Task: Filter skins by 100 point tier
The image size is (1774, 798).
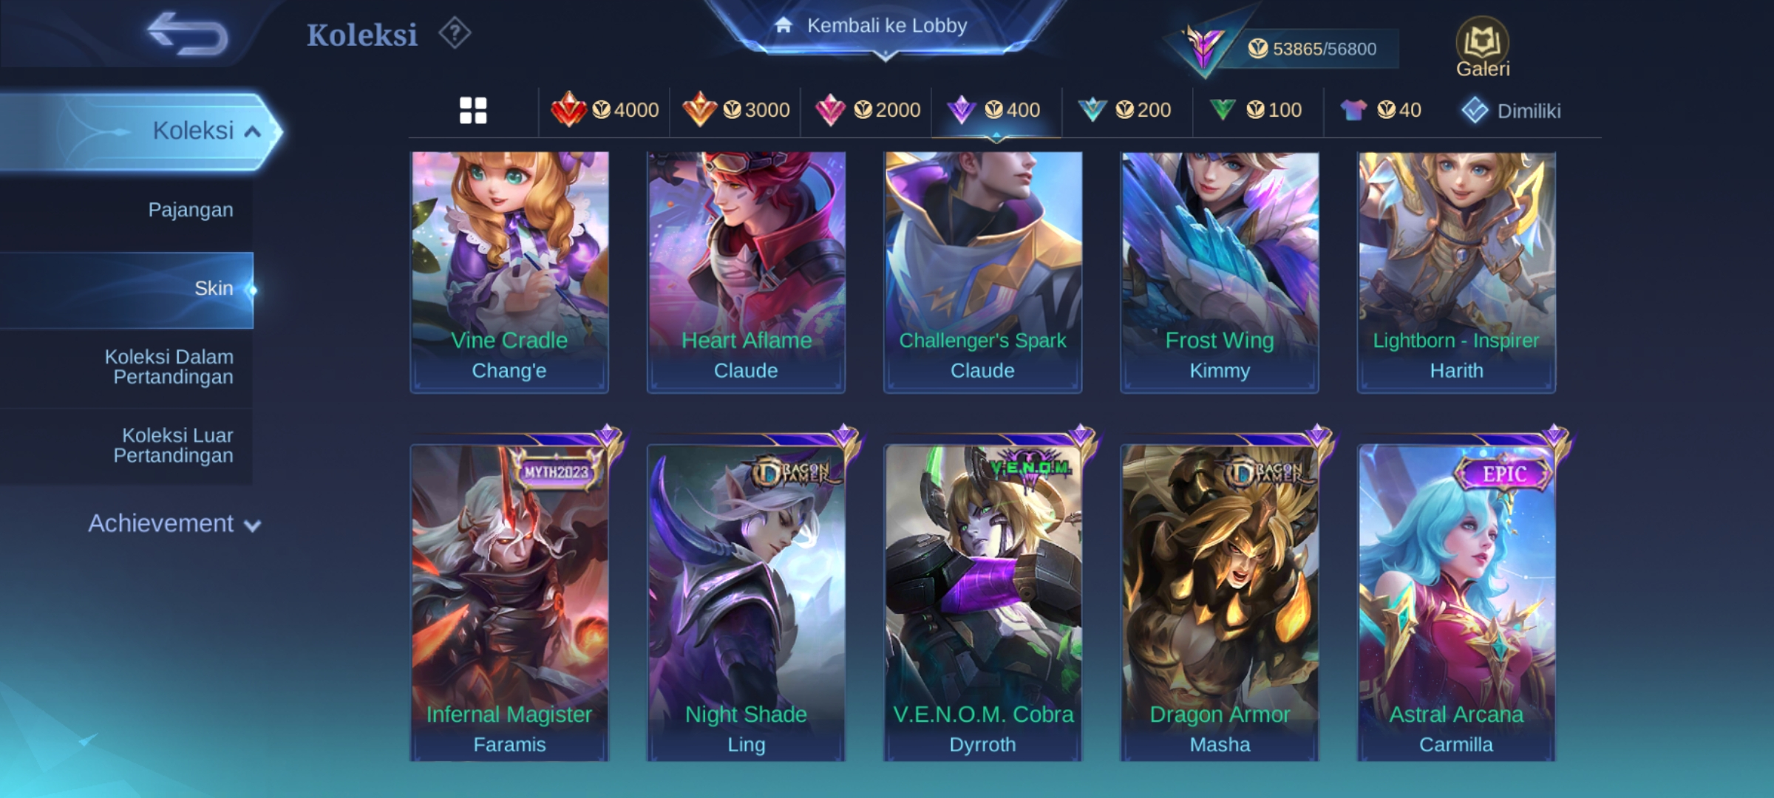Action: coord(1255,110)
